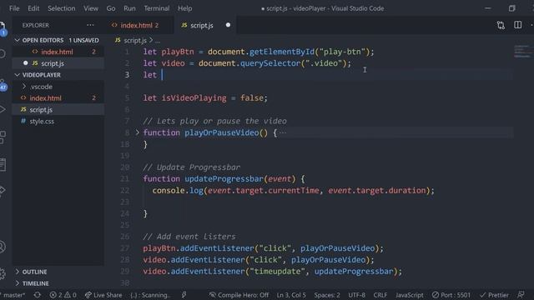Open the Run menu

[x=129, y=8]
